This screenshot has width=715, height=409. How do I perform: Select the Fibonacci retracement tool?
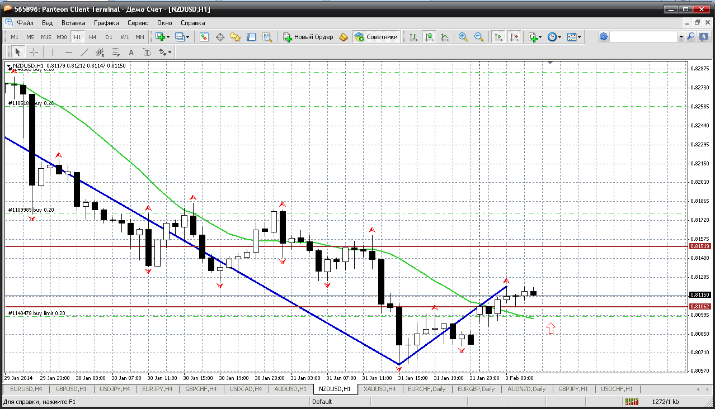116,52
